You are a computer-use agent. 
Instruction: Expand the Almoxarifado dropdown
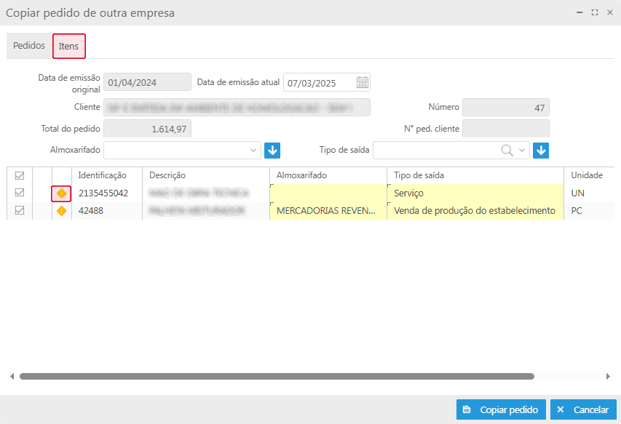(x=253, y=151)
